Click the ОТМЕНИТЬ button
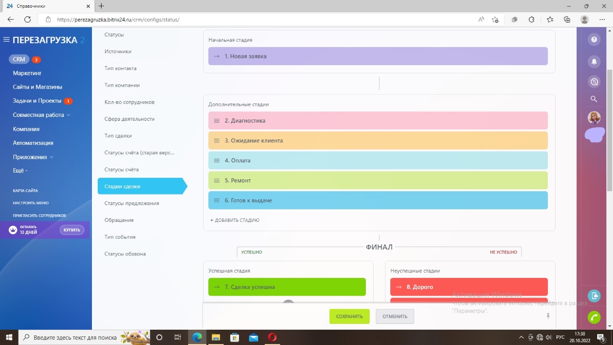Viewport: 613px width, 345px height. [x=395, y=316]
